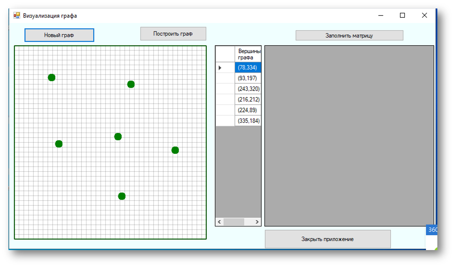
Task: Click the app icon in title bar
Action: tap(17, 15)
